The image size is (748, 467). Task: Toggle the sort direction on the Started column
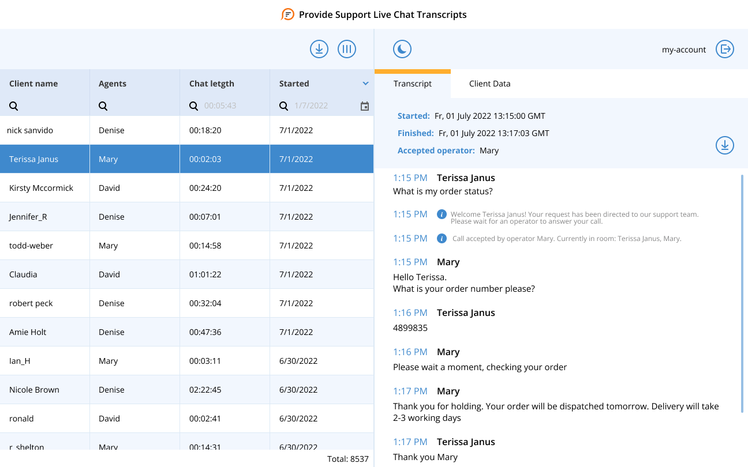pyautogui.click(x=365, y=83)
